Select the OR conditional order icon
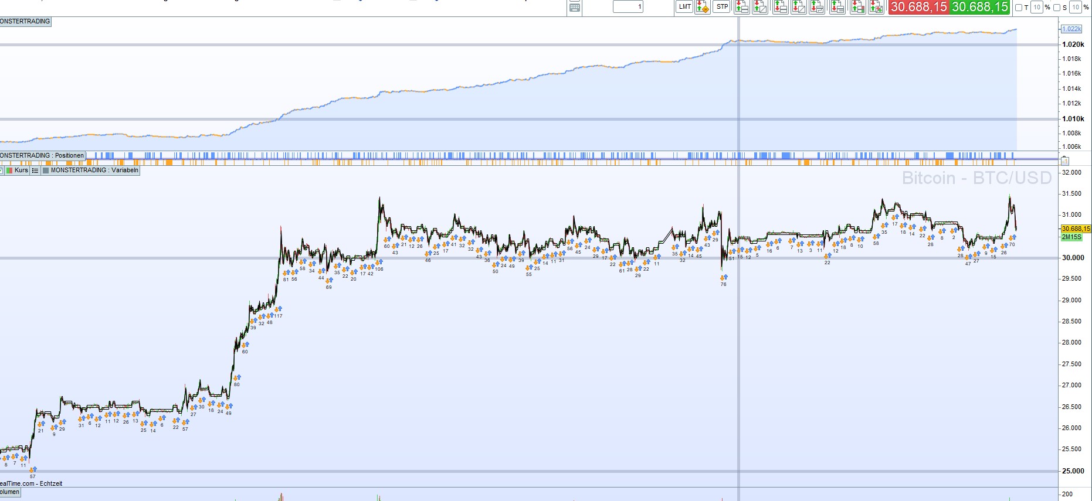 pyautogui.click(x=703, y=7)
